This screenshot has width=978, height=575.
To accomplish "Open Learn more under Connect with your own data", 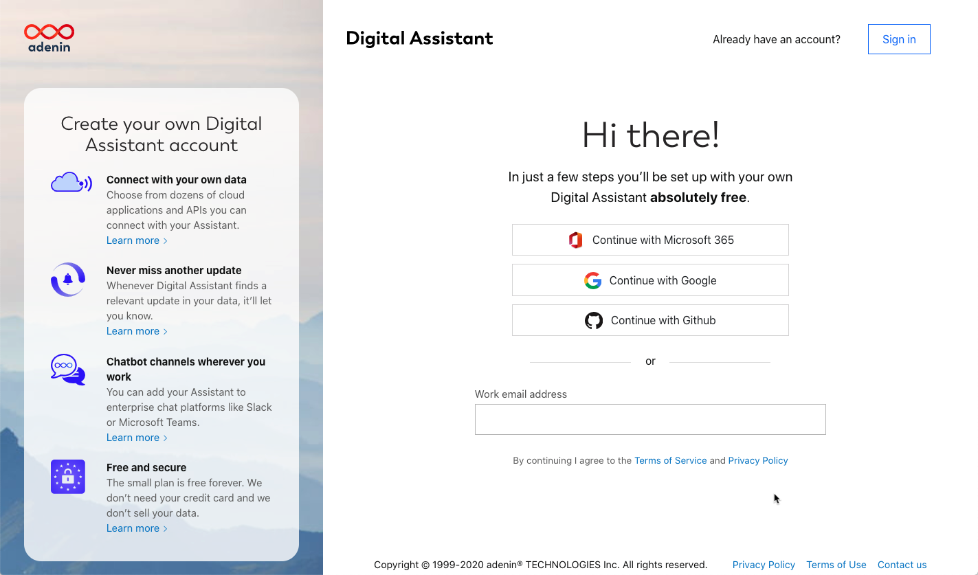I will point(137,240).
